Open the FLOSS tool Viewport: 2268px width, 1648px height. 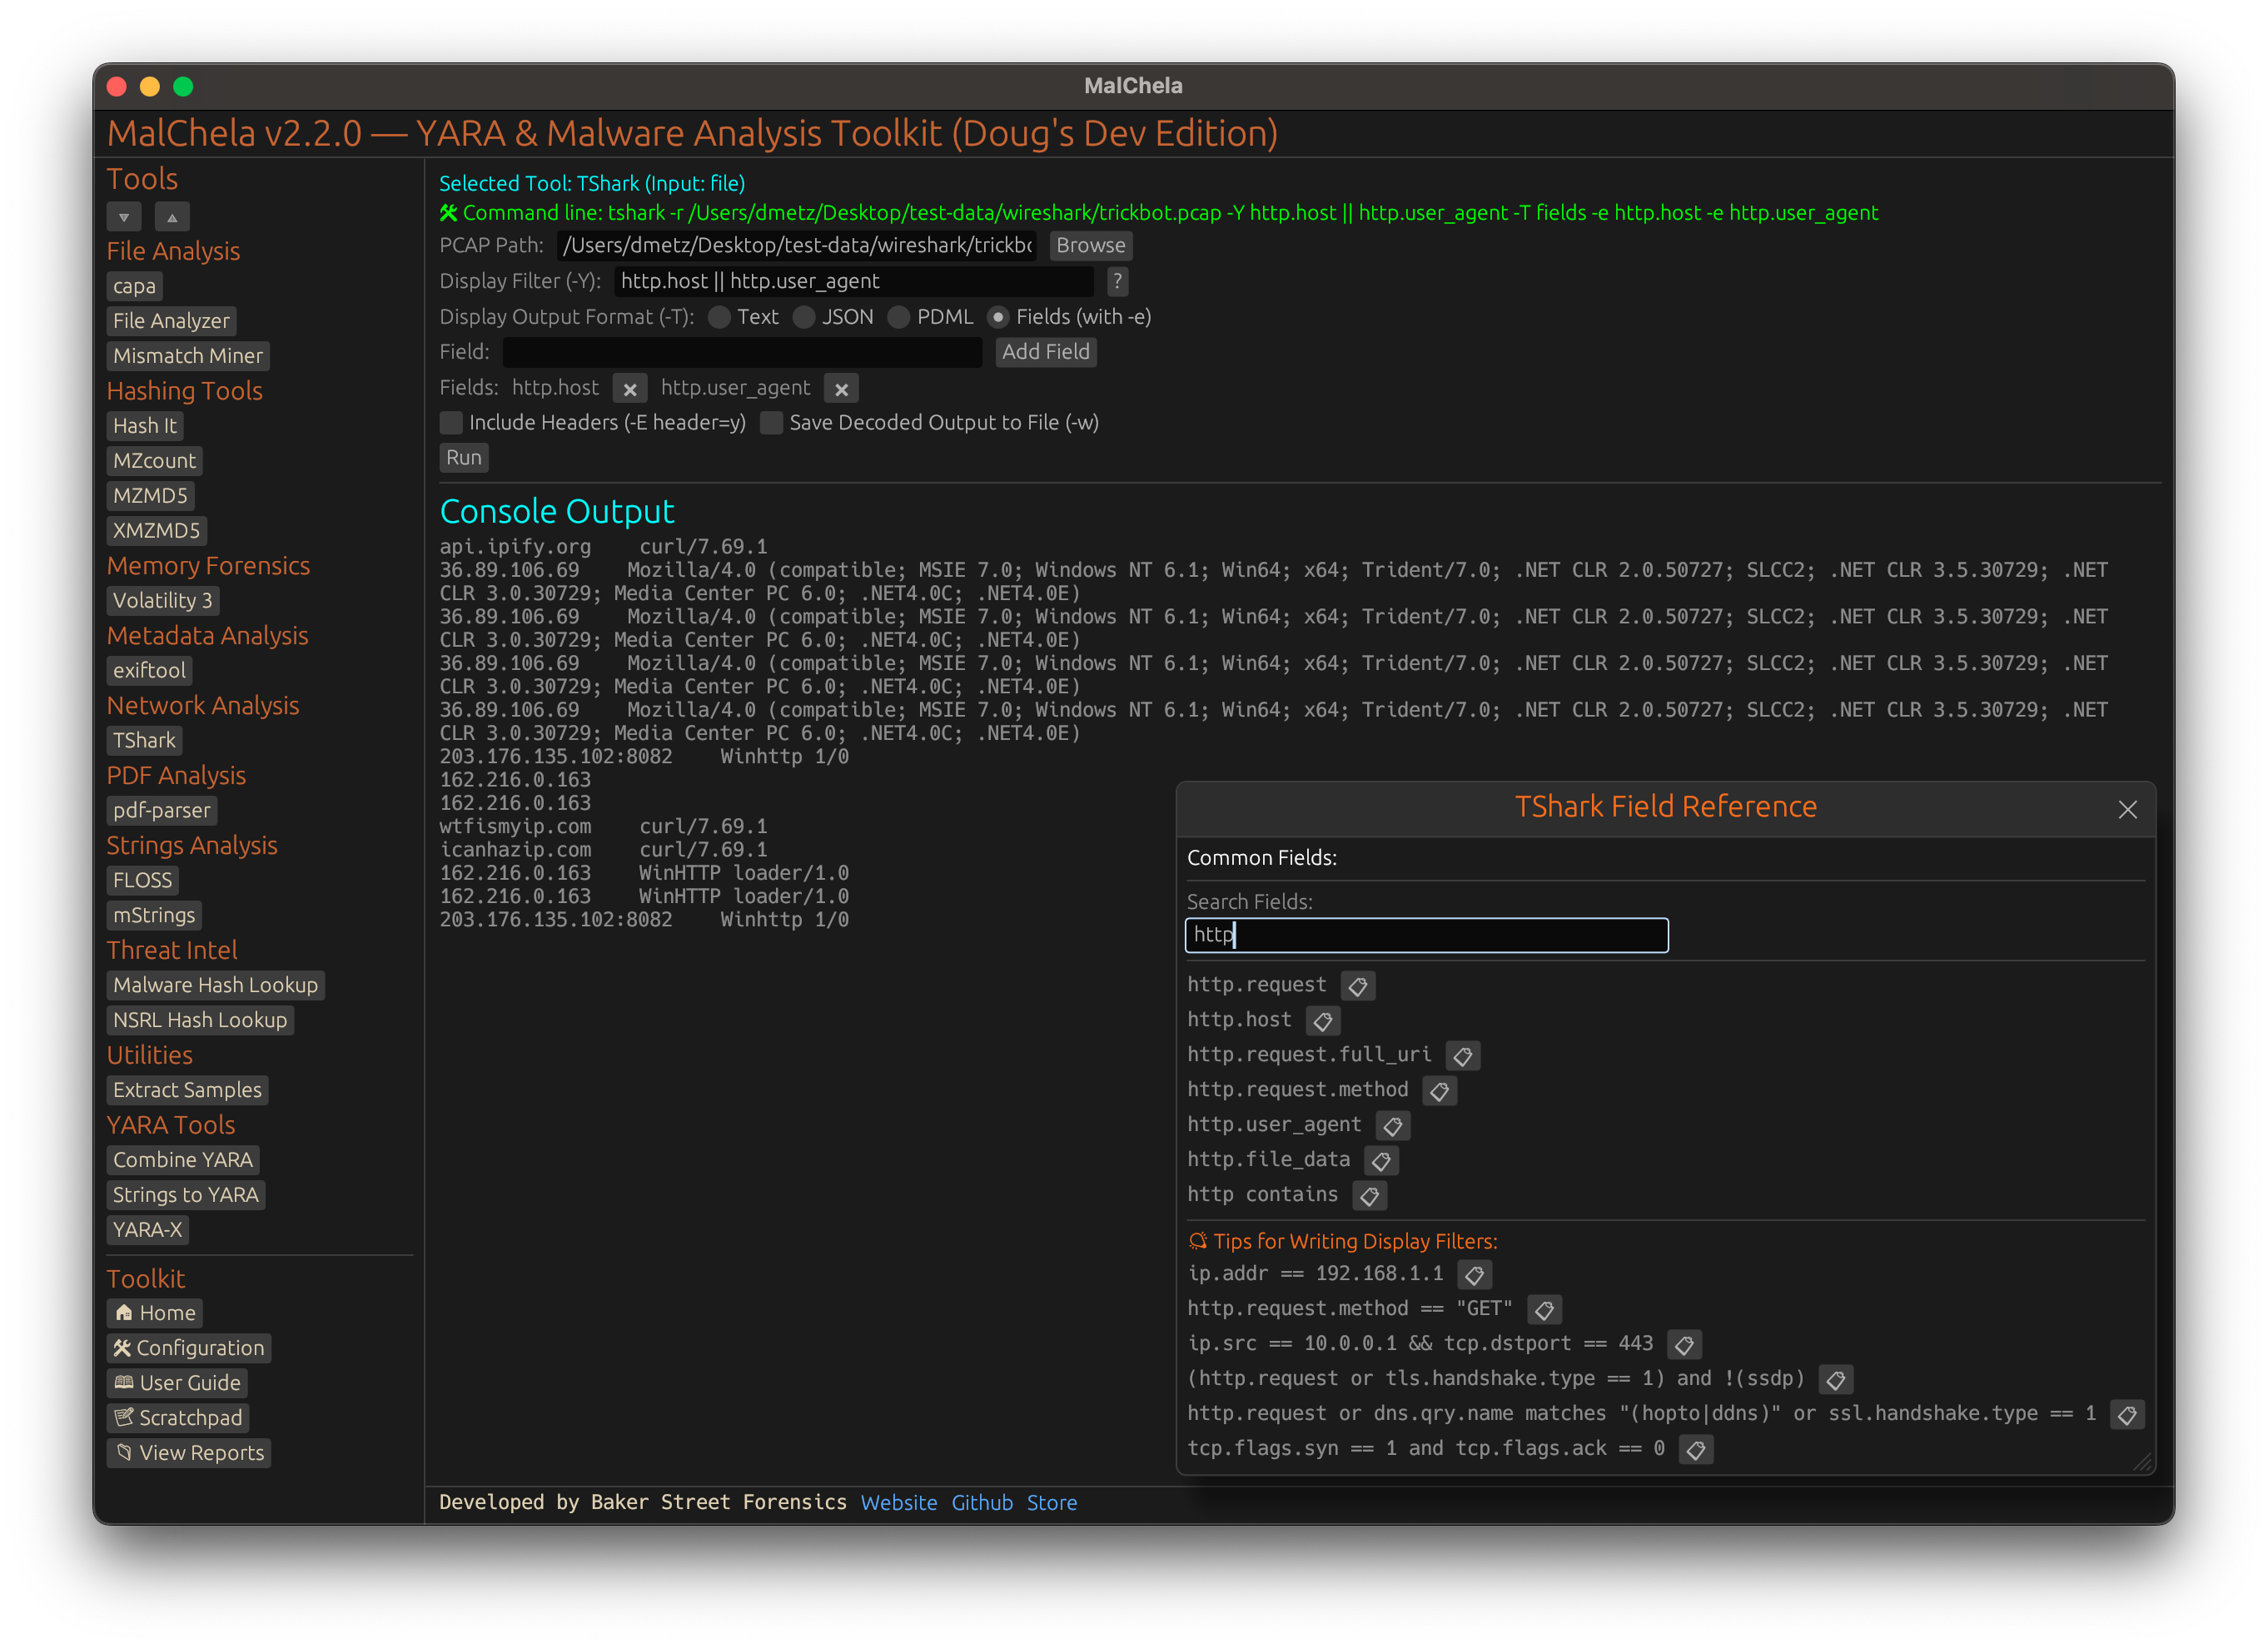point(143,881)
